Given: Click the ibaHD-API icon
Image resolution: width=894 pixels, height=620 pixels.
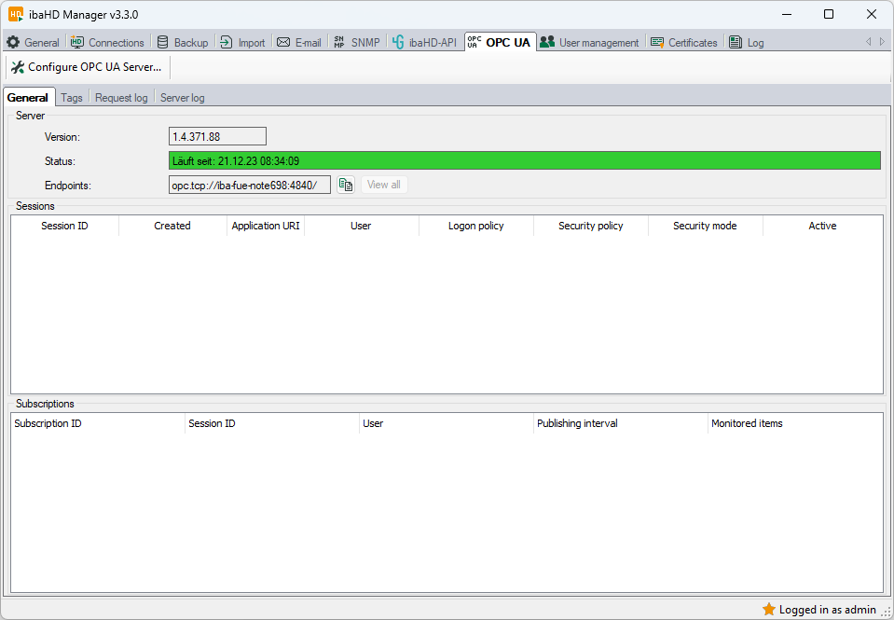Looking at the screenshot, I should 398,42.
